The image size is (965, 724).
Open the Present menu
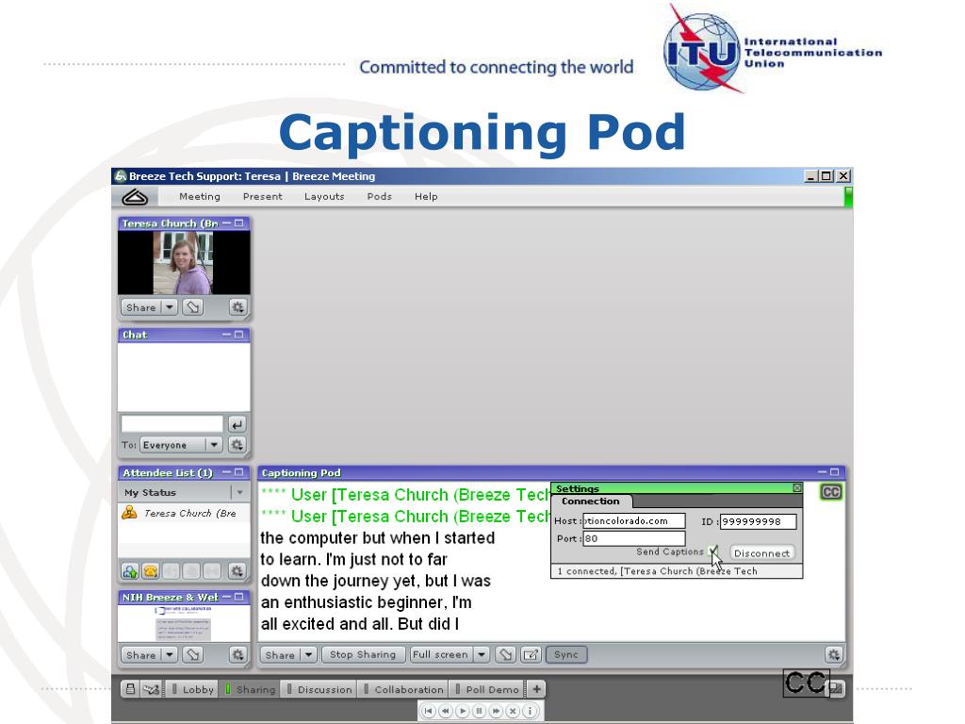coord(262,196)
